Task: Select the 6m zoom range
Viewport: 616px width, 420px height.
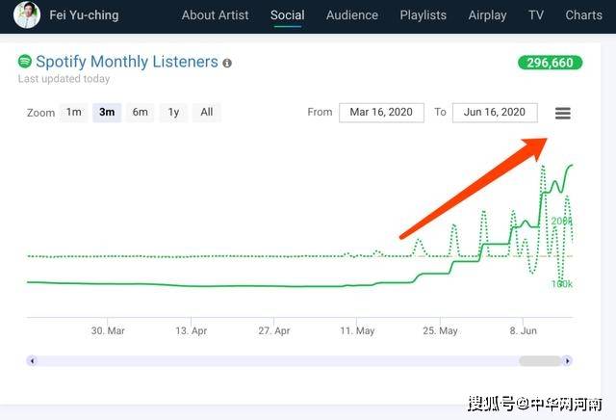Action: pos(141,113)
